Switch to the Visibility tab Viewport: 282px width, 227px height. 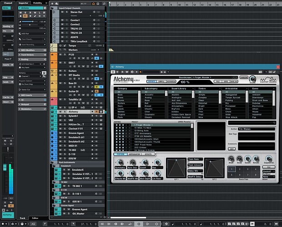pos(37,3)
